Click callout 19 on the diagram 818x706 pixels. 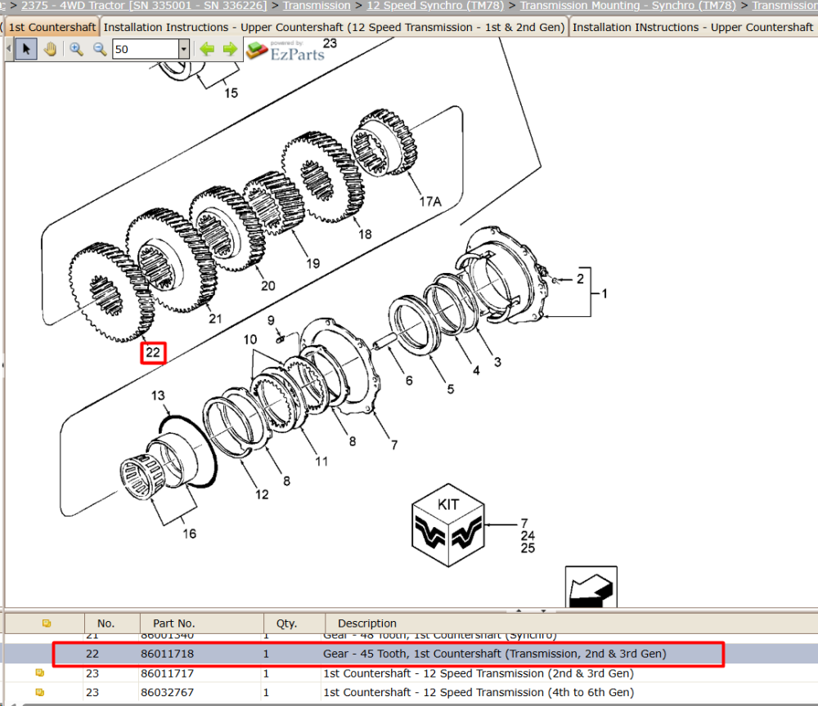pyautogui.click(x=313, y=264)
